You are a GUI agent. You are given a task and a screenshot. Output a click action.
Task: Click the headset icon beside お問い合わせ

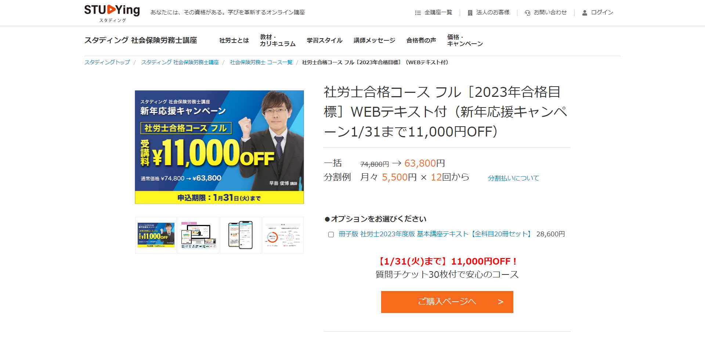coord(528,13)
